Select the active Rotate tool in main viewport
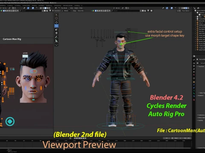This screenshot has height=153, width=205. coord(56,26)
